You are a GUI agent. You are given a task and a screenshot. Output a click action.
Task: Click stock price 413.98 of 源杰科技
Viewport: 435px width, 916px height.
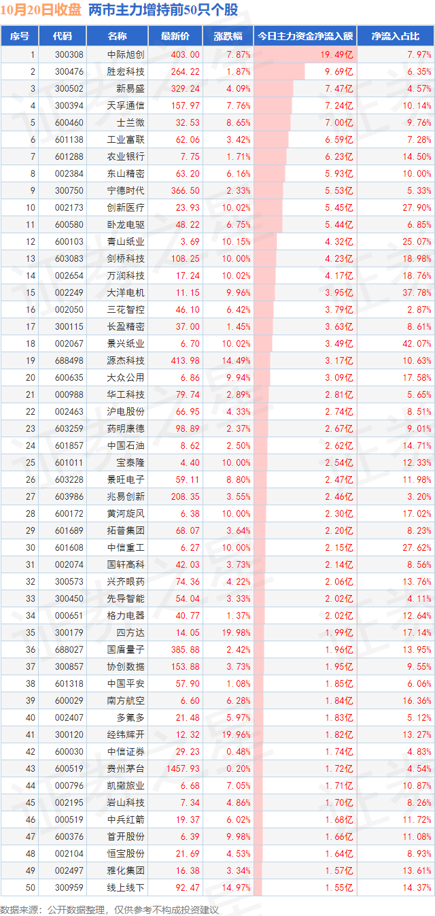click(x=185, y=360)
